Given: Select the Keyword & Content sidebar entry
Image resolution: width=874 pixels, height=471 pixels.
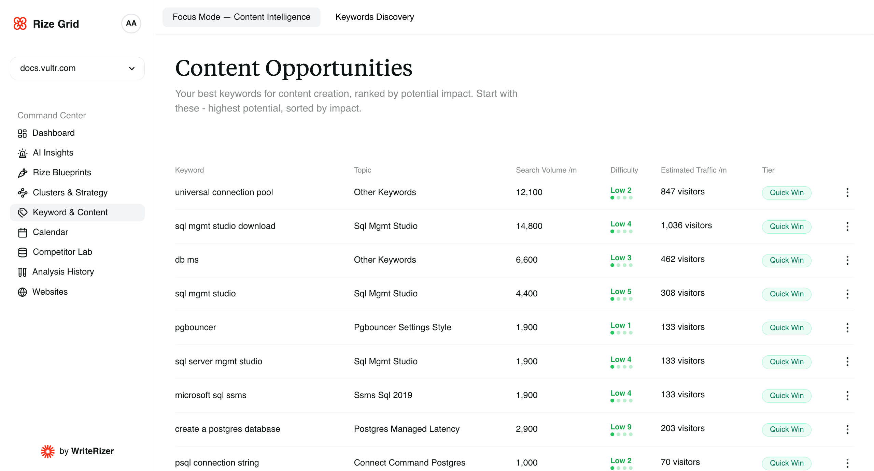Looking at the screenshot, I should [x=70, y=212].
